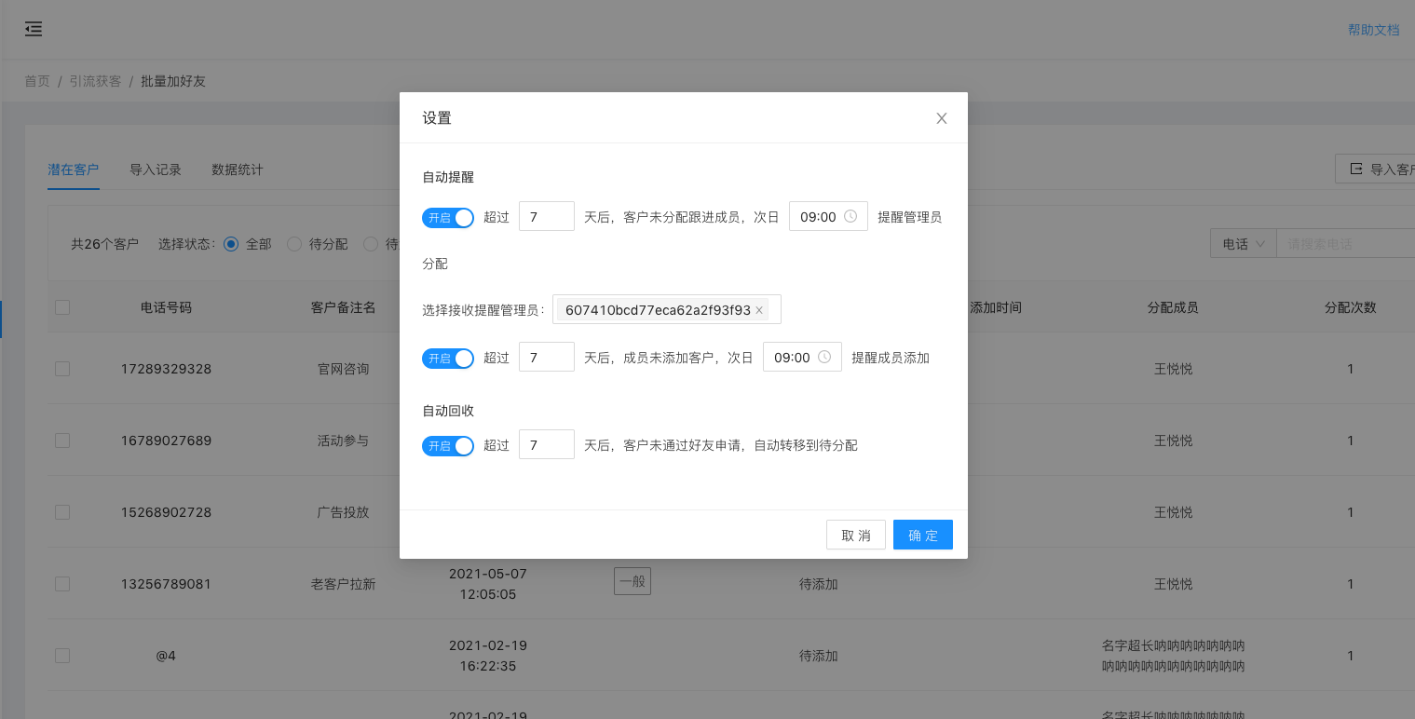Click the 电话号码 column header
The height and width of the screenshot is (719, 1415).
pyautogui.click(x=166, y=306)
